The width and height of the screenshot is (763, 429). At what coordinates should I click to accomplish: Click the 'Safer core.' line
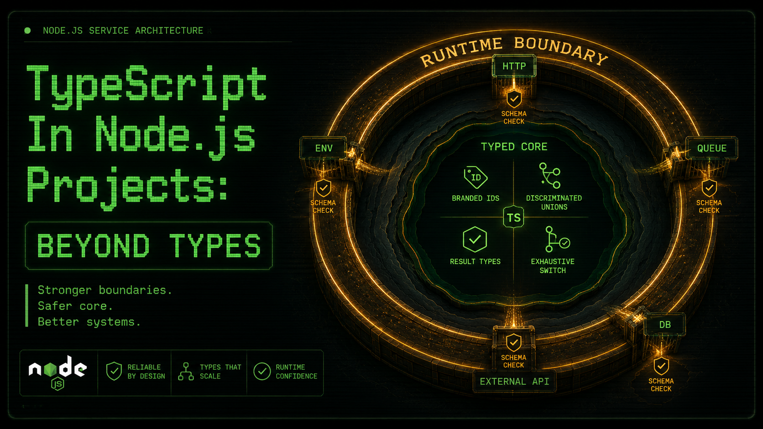point(75,306)
